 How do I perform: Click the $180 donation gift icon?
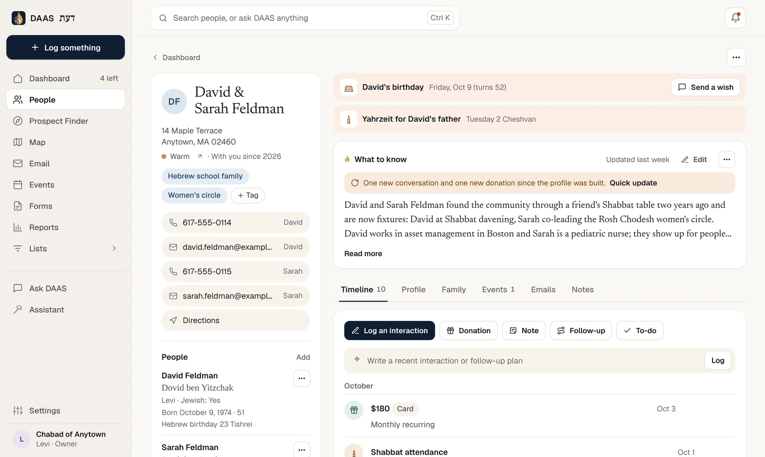[x=354, y=410]
